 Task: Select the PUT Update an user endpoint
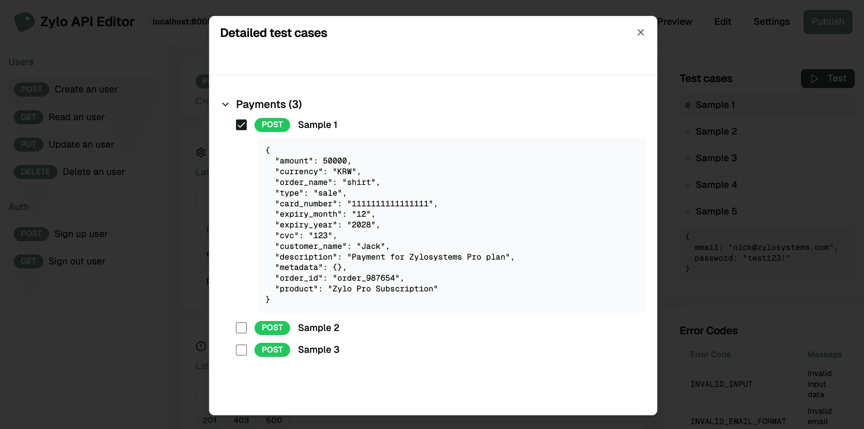click(81, 144)
